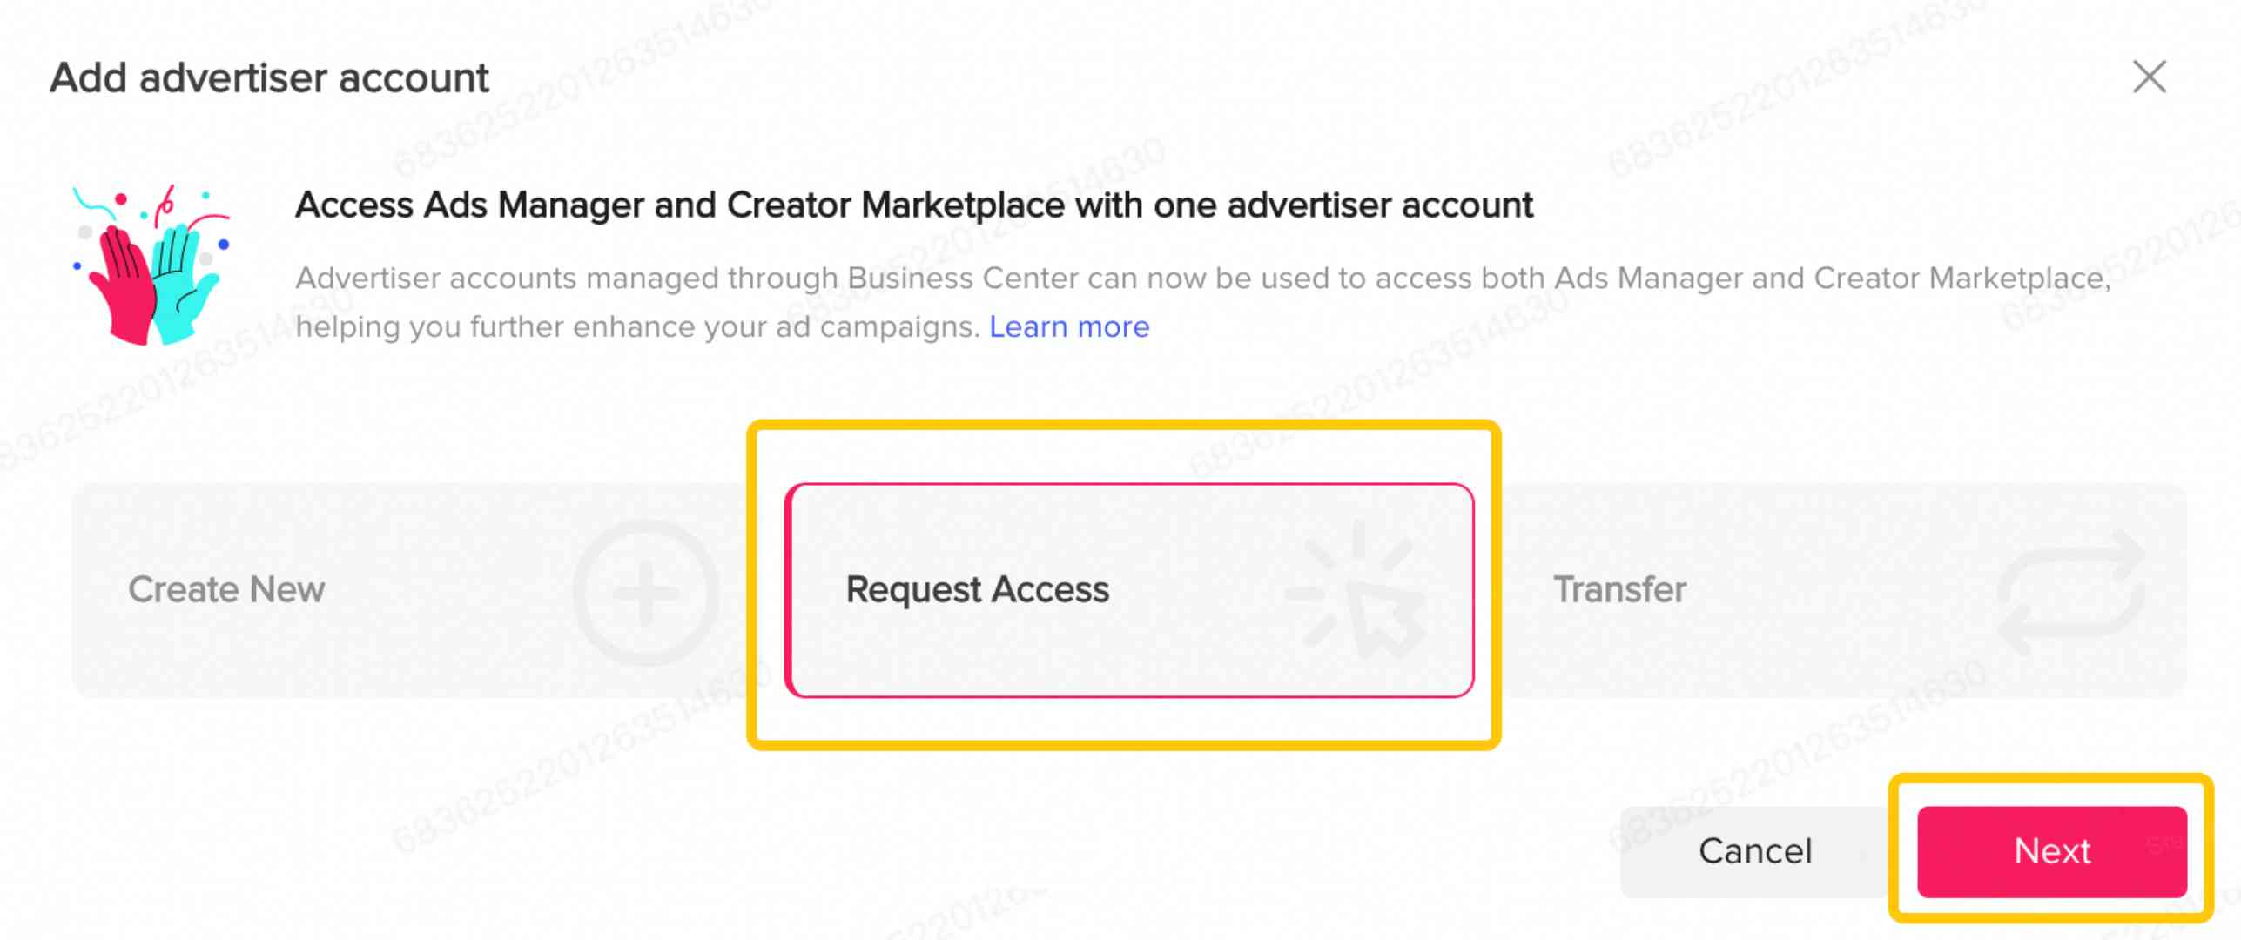This screenshot has width=2241, height=940.
Task: Close the Add advertiser account dialog
Action: pyautogui.click(x=2149, y=77)
